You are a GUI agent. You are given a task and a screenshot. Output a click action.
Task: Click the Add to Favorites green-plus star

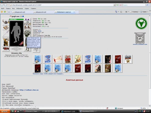(x=5, y=12)
